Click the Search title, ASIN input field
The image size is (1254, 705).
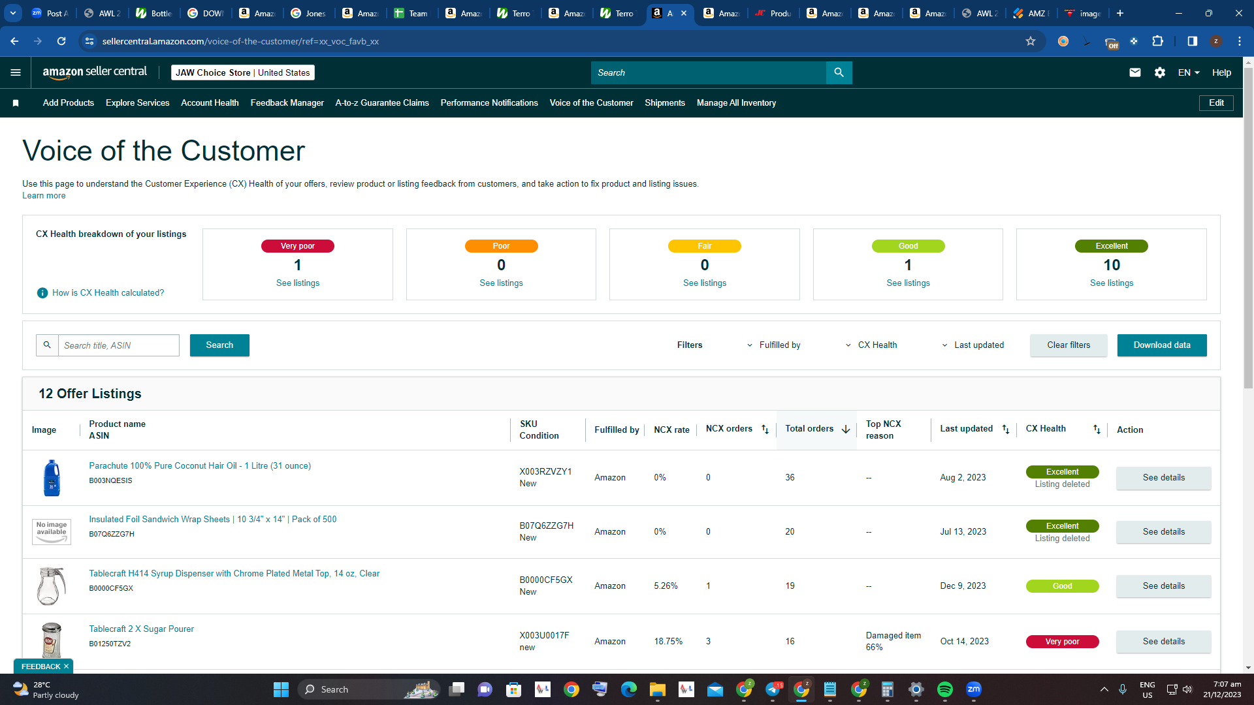coord(119,345)
